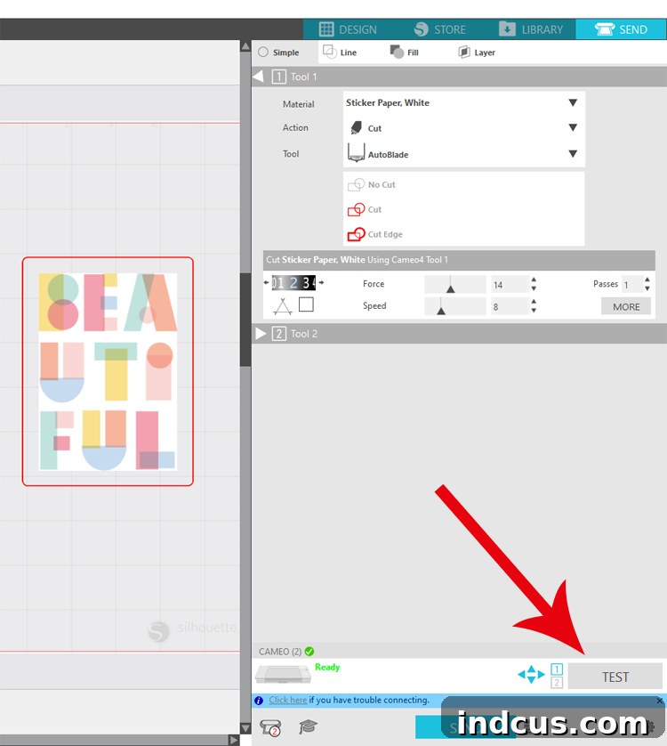Image resolution: width=667 pixels, height=746 pixels.
Task: Choose the No Cut option
Action: (x=372, y=184)
